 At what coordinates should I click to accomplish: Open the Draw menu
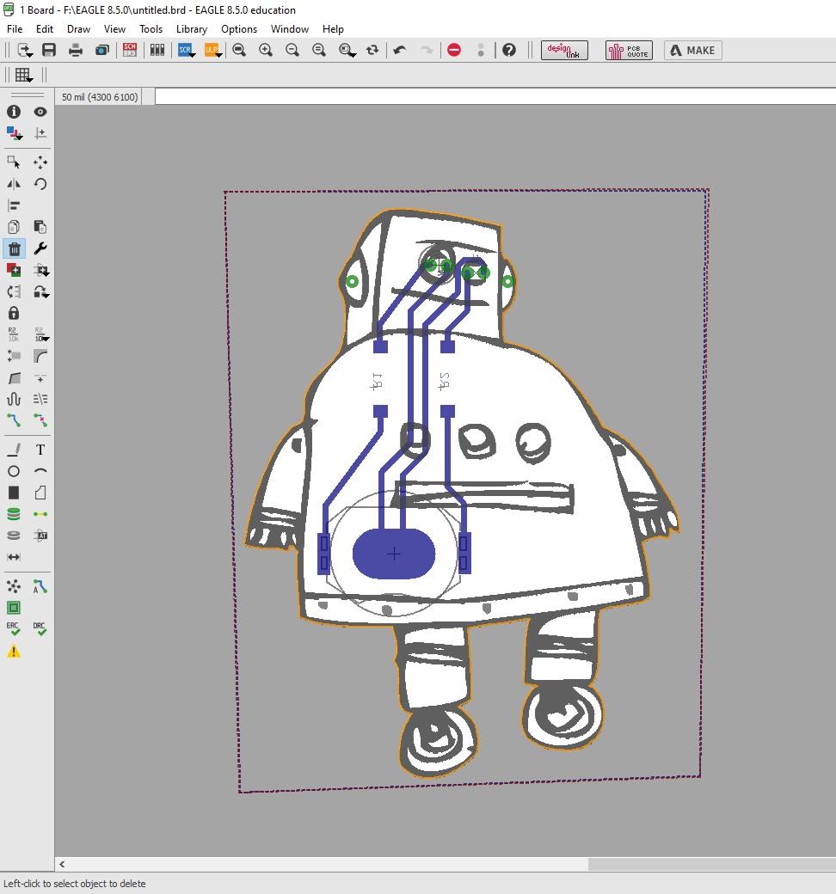pos(79,29)
